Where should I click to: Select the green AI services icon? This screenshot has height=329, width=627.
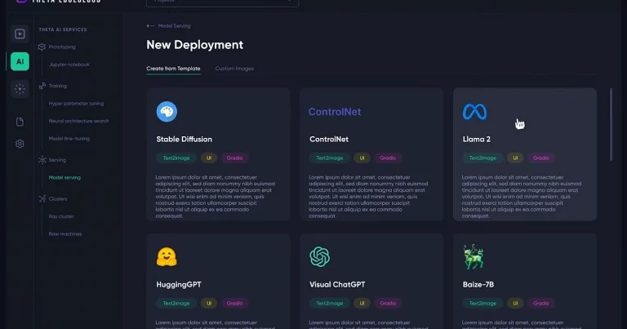click(x=20, y=61)
